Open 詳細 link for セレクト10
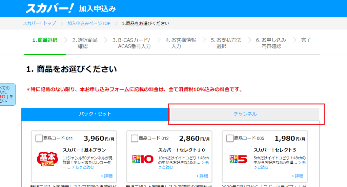347x187 pixels. (202, 176)
